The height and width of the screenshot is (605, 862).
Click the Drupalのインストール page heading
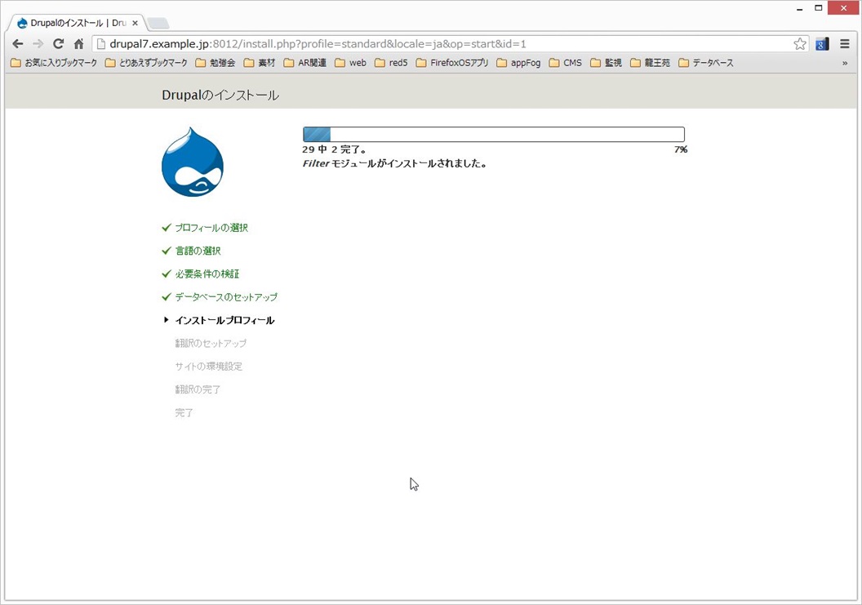click(x=220, y=96)
